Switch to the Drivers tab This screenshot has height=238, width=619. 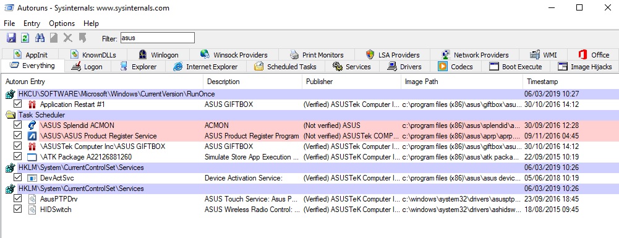(404, 67)
